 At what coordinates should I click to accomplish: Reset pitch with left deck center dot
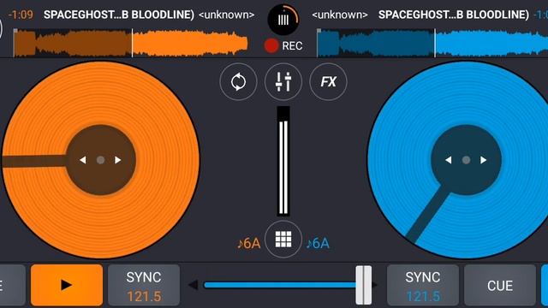click(101, 160)
